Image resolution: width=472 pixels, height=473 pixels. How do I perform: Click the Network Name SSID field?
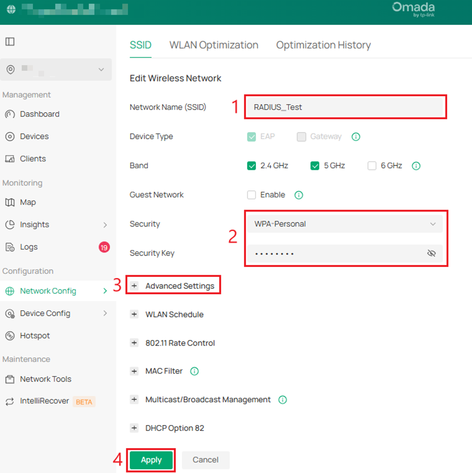tap(345, 107)
